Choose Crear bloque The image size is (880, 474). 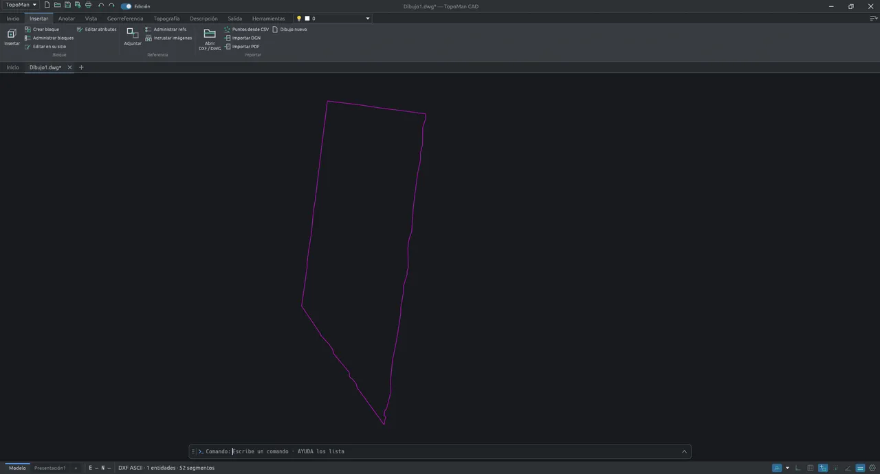(42, 30)
